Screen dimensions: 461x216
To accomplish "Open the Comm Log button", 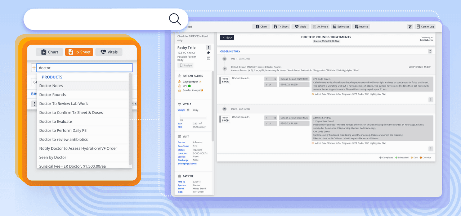I will (x=425, y=27).
